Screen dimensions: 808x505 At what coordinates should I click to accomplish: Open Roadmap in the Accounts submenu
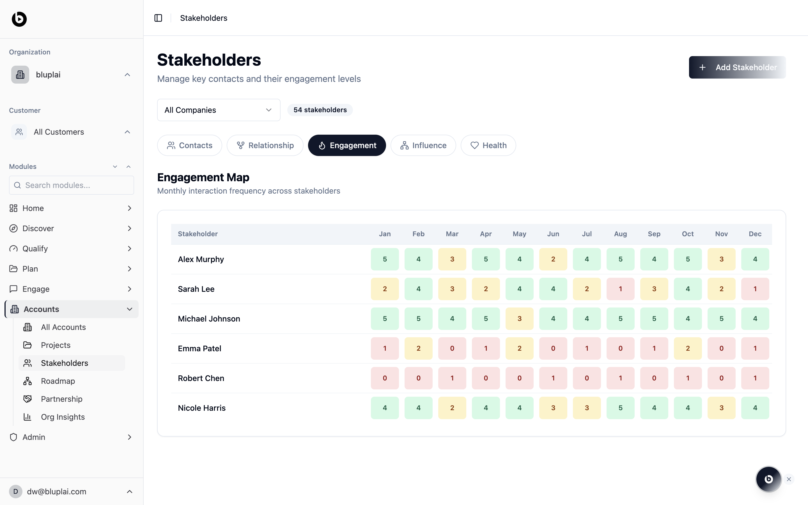pyautogui.click(x=58, y=381)
